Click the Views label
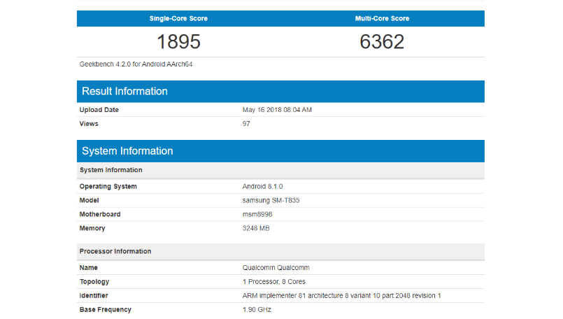 pos(89,124)
